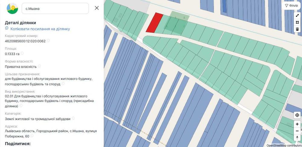Open the OpenStreetMap contributors attribution link
The height and width of the screenshot is (147, 302).
(x=284, y=145)
